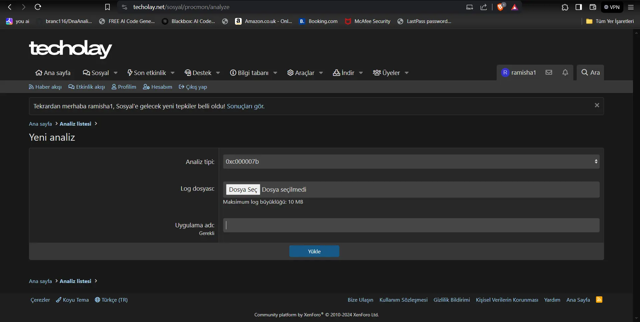Expand the Bilgi tabanı dropdown arrow
The height and width of the screenshot is (322, 640).
tap(275, 73)
